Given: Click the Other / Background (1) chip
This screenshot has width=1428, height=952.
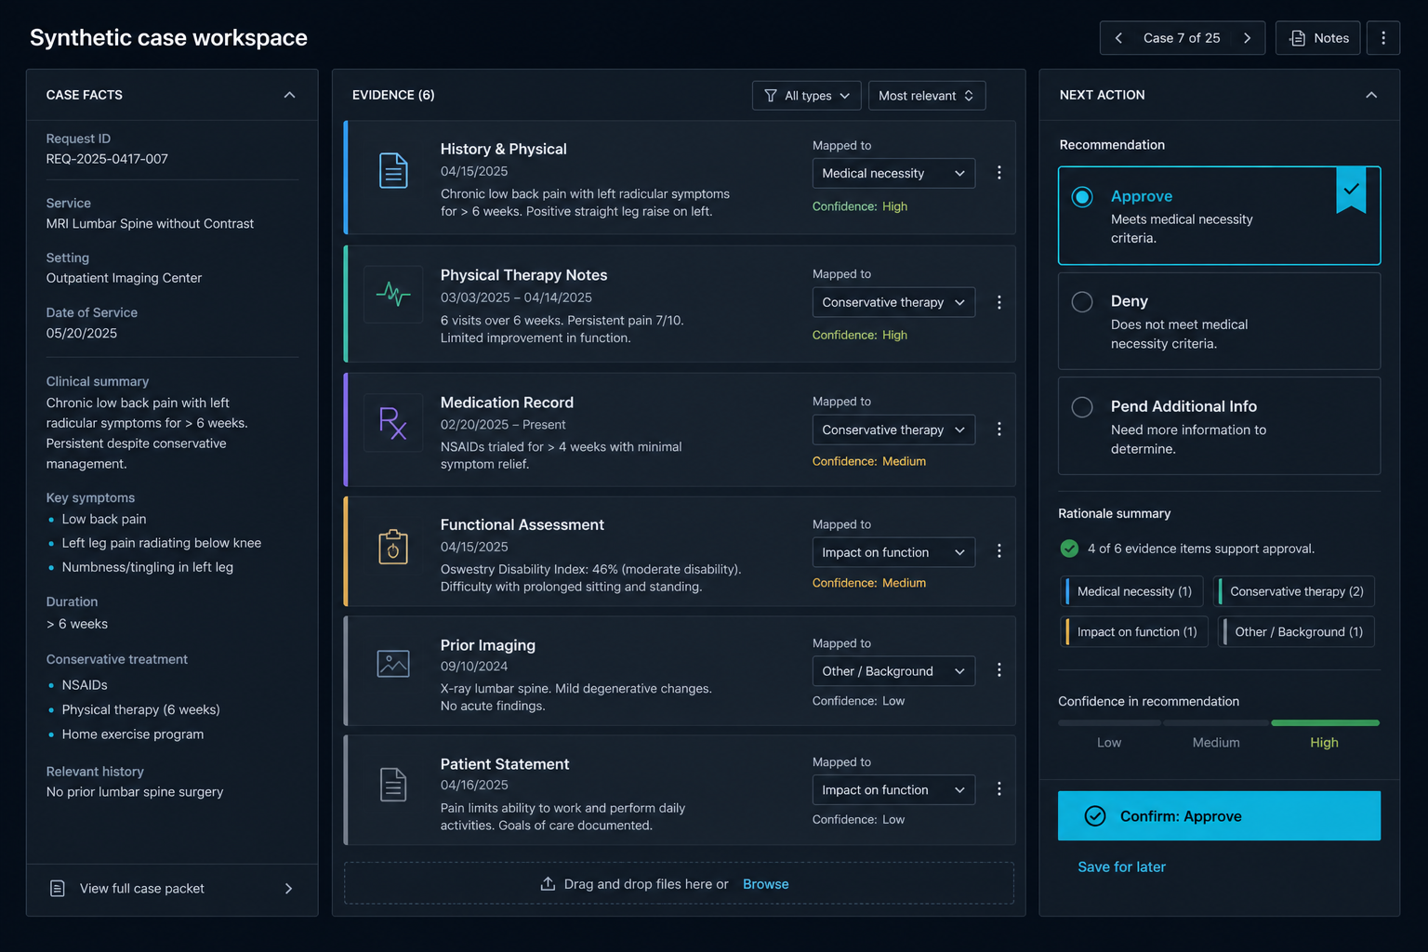Looking at the screenshot, I should 1297,632.
